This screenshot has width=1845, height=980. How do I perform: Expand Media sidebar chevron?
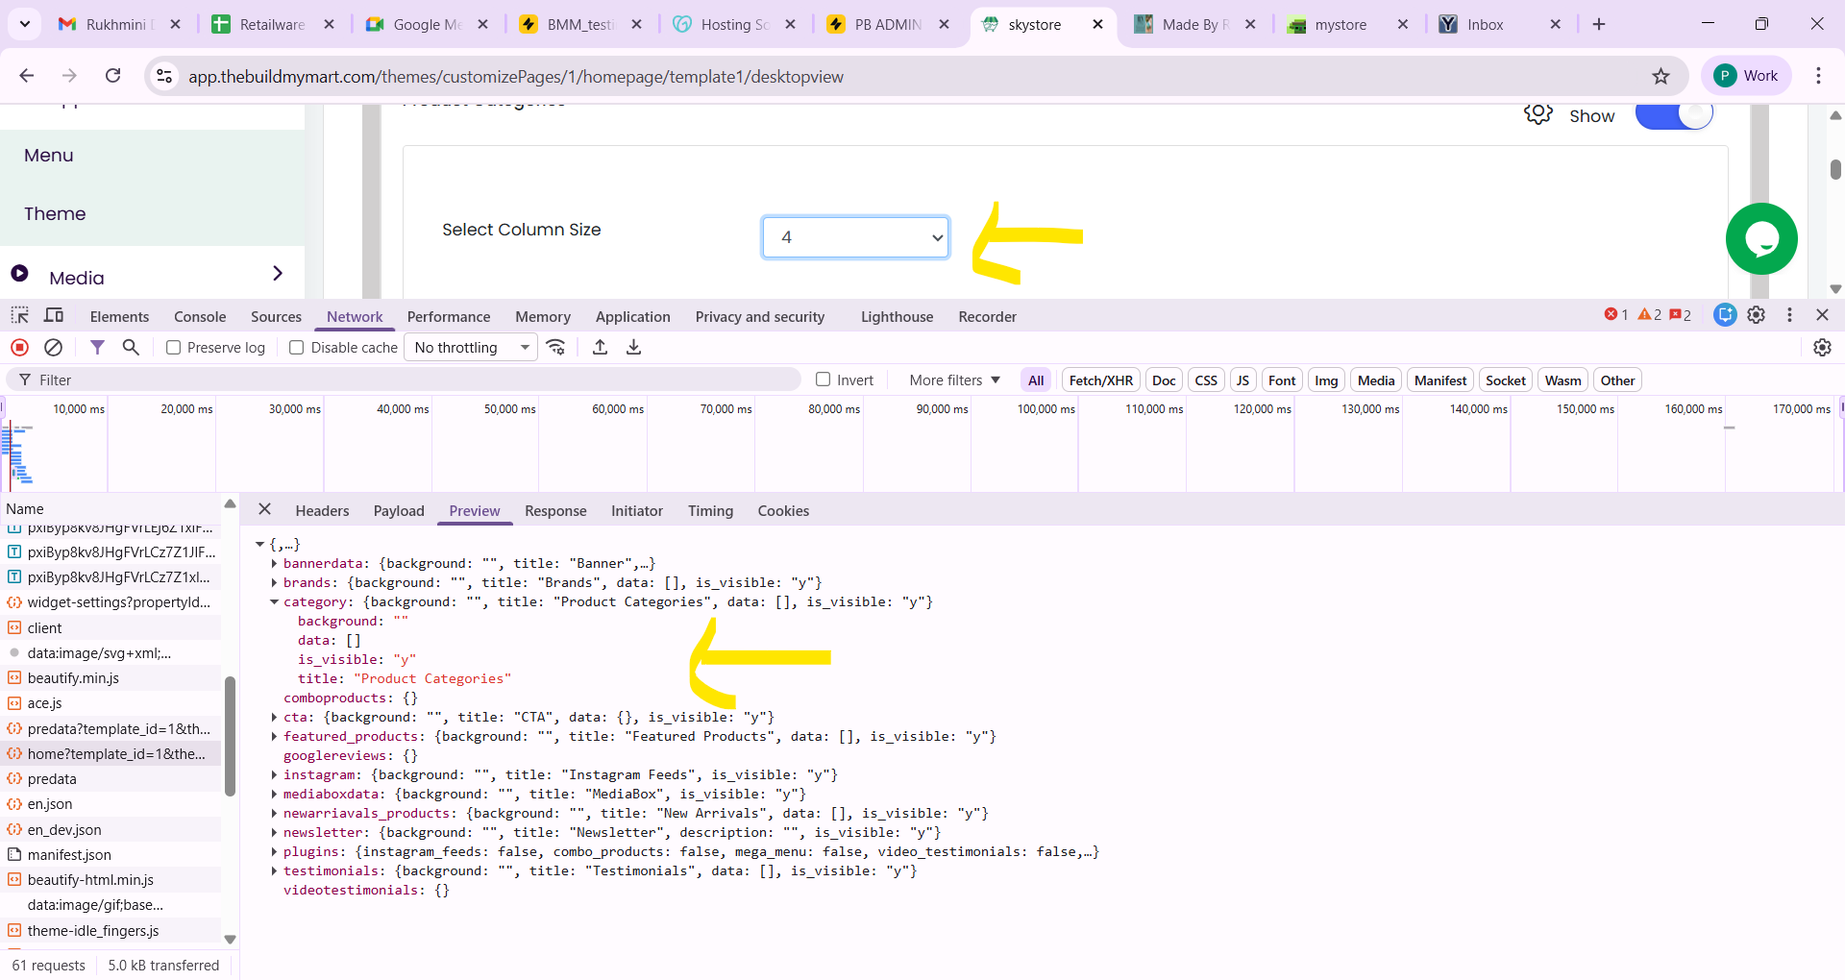point(278,274)
